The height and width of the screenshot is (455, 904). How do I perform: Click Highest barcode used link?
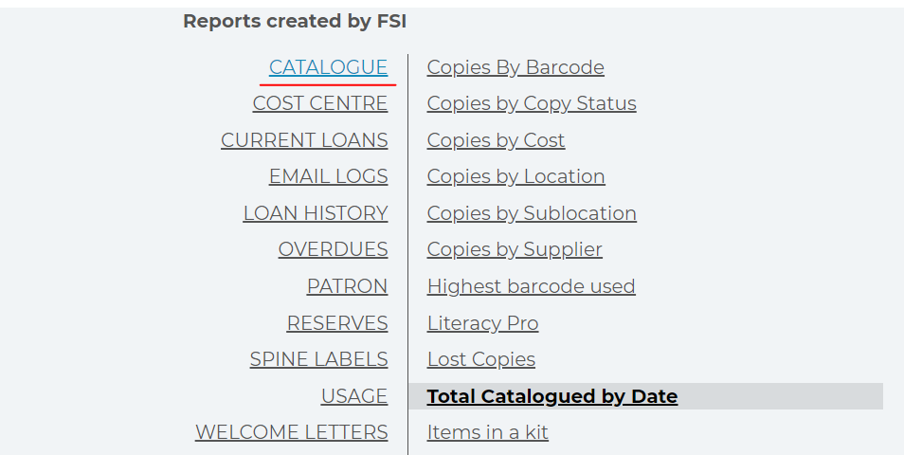tap(531, 286)
